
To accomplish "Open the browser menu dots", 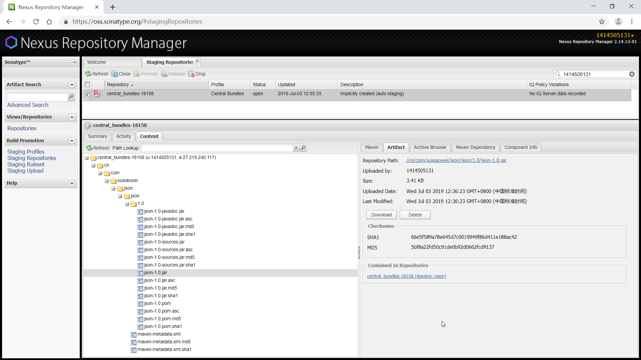I will (x=632, y=22).
